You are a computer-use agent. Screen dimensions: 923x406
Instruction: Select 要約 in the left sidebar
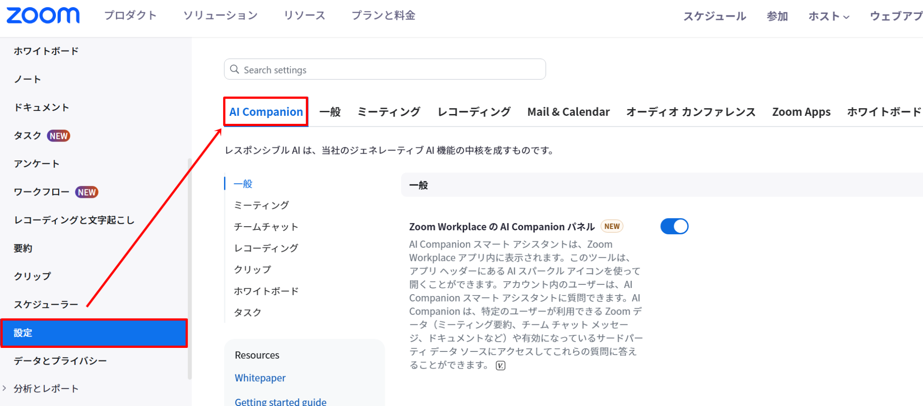coord(23,247)
